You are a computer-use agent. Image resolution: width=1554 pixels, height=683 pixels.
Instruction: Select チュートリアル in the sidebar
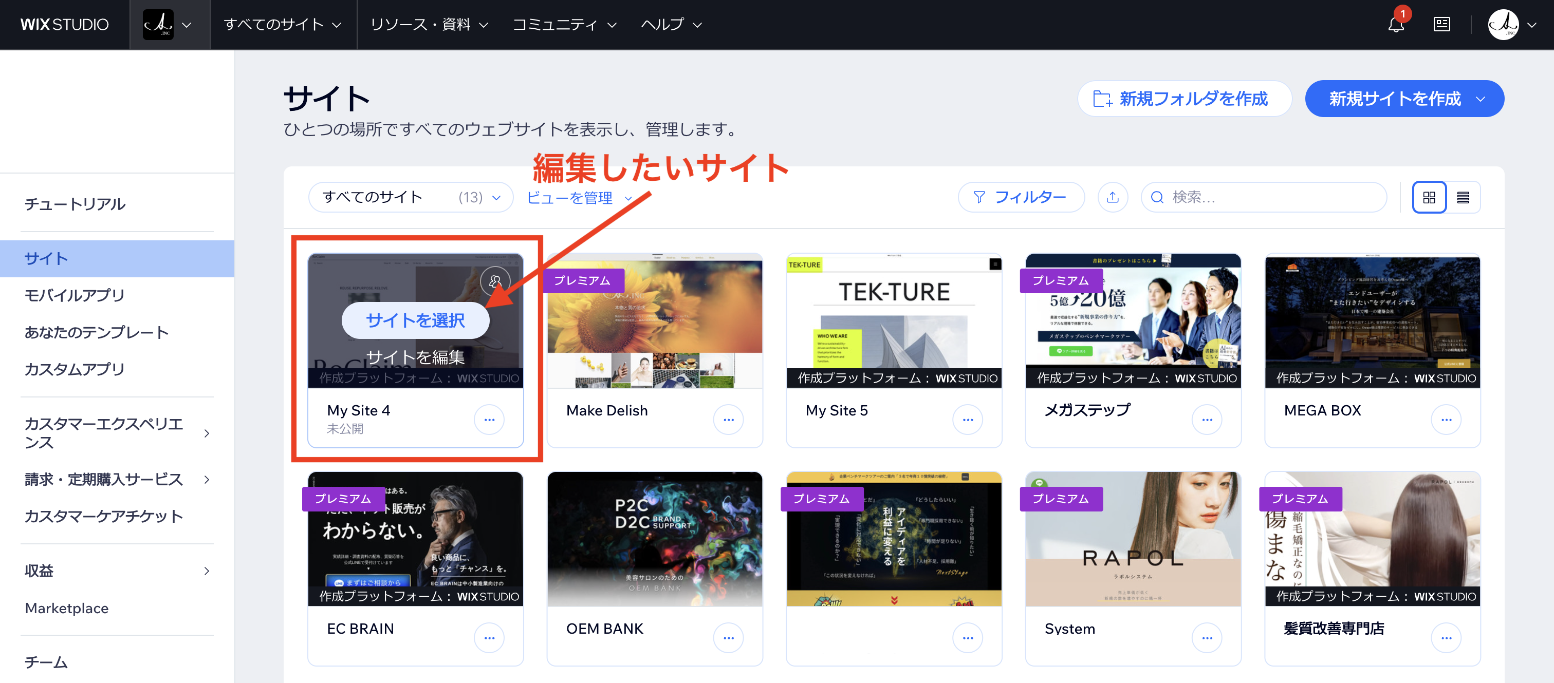click(x=75, y=204)
